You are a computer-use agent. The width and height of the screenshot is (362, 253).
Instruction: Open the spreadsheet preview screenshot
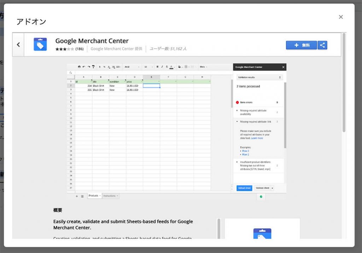click(177, 131)
